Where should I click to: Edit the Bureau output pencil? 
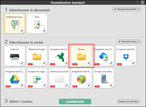click(x=89, y=63)
